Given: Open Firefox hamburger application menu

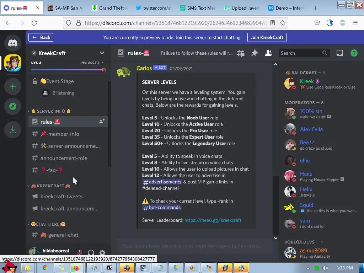Looking at the screenshot, I should 355,23.
